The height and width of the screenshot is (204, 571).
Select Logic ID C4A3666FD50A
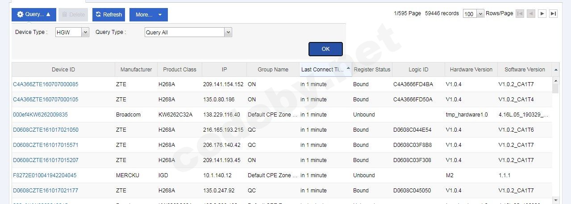pos(413,100)
